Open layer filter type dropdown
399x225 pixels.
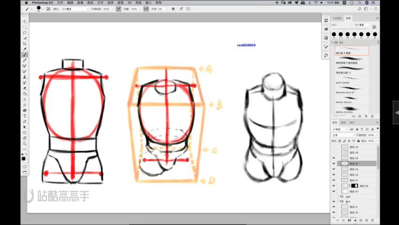pyautogui.click(x=340, y=129)
